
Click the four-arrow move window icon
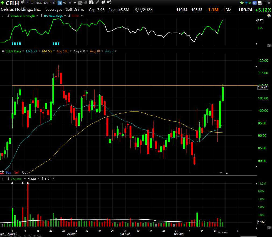coord(265,3)
